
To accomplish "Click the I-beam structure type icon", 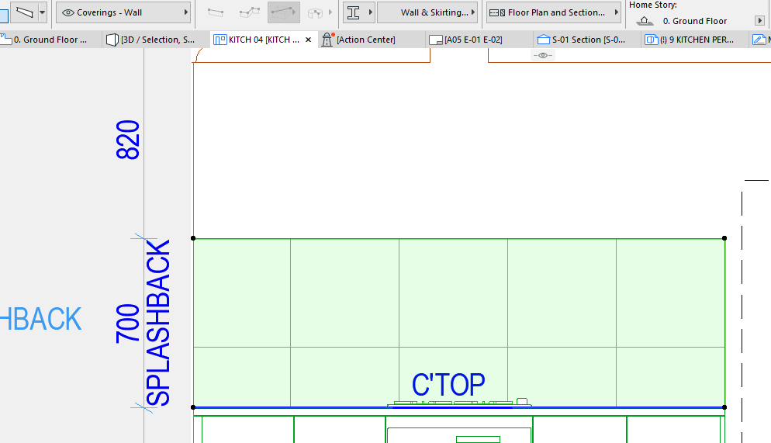I will point(354,12).
